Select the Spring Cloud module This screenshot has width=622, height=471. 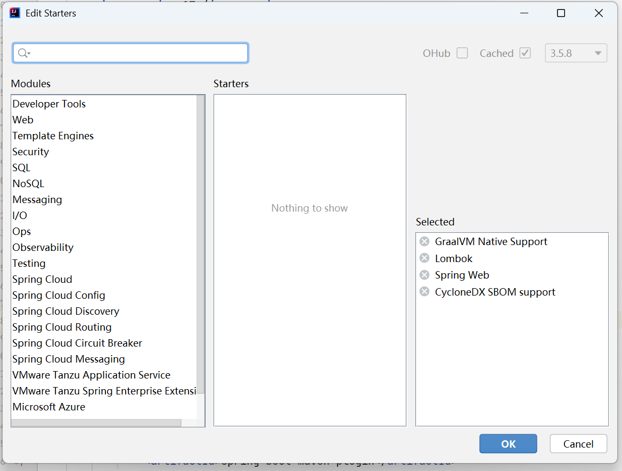point(104,279)
